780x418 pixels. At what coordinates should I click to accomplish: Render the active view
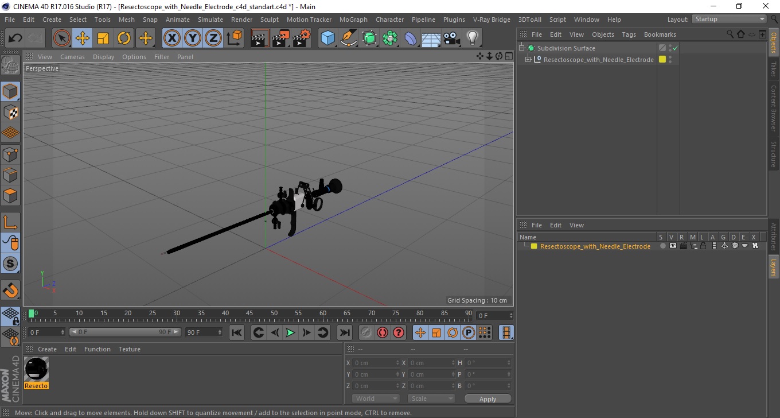coord(260,38)
